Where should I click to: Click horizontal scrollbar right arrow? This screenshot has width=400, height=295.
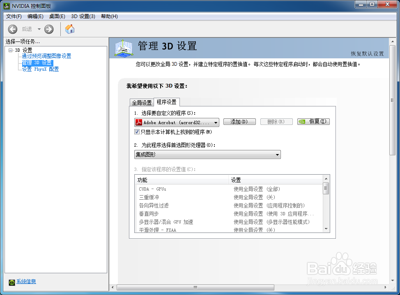pos(386,287)
